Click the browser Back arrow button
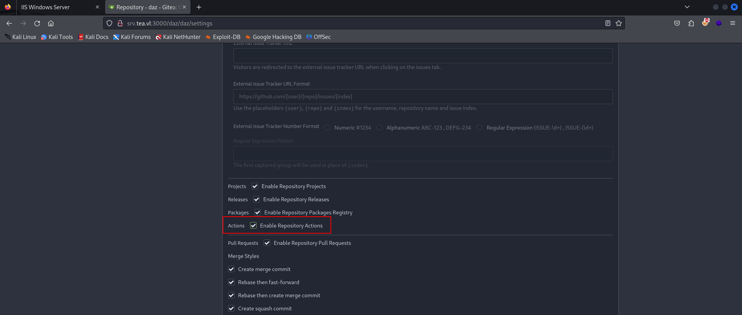 9,24
